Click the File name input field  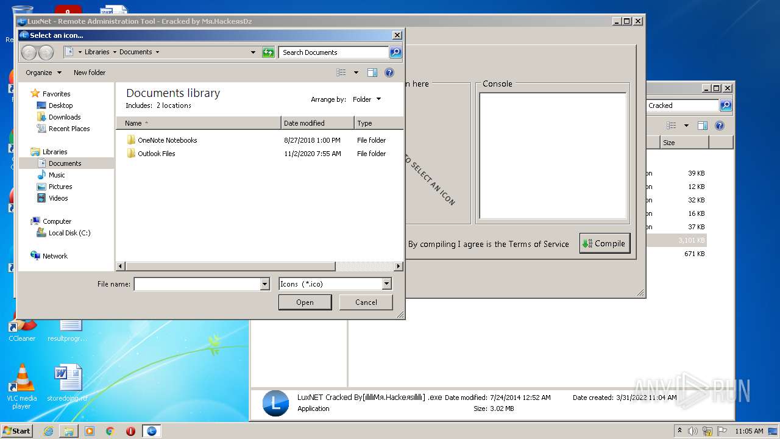(197, 284)
